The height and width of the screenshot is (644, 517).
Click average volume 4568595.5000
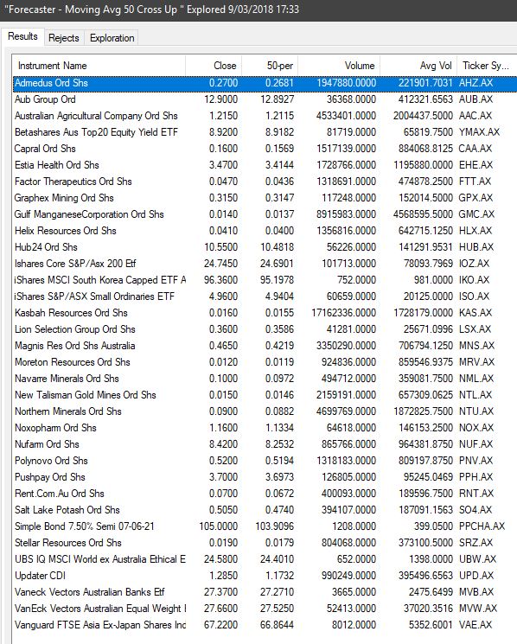423,214
